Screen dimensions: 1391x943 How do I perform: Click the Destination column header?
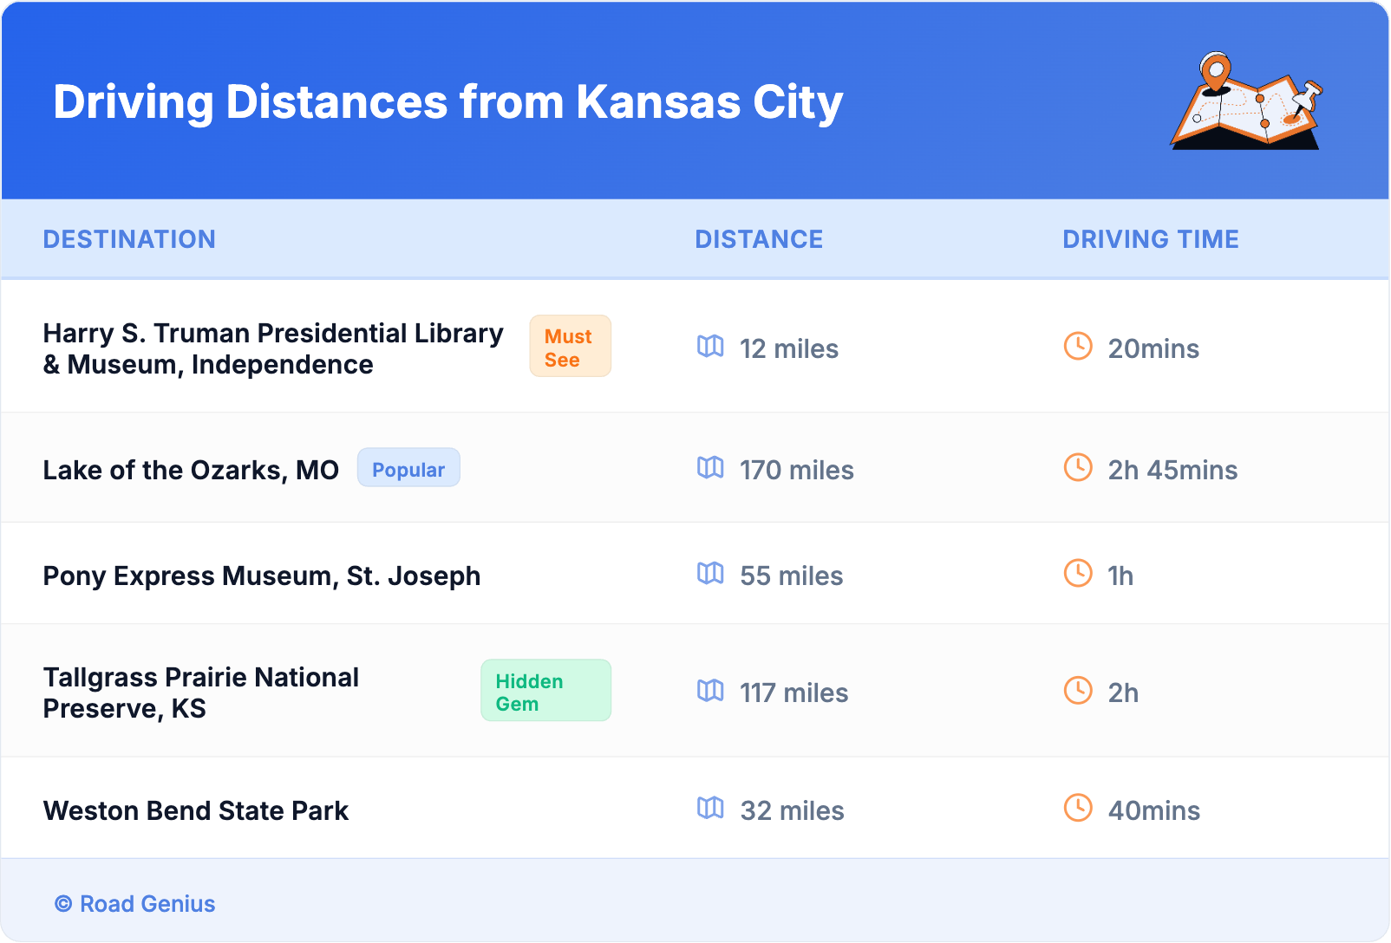point(129,239)
